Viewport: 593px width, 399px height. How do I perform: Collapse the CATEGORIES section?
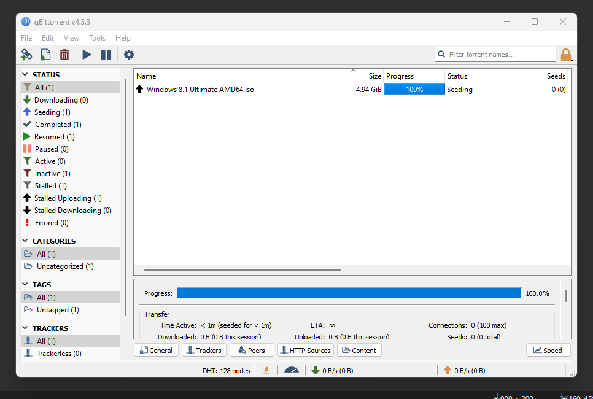25,241
